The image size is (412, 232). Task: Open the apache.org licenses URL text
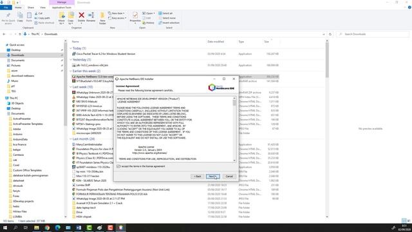[149, 153]
